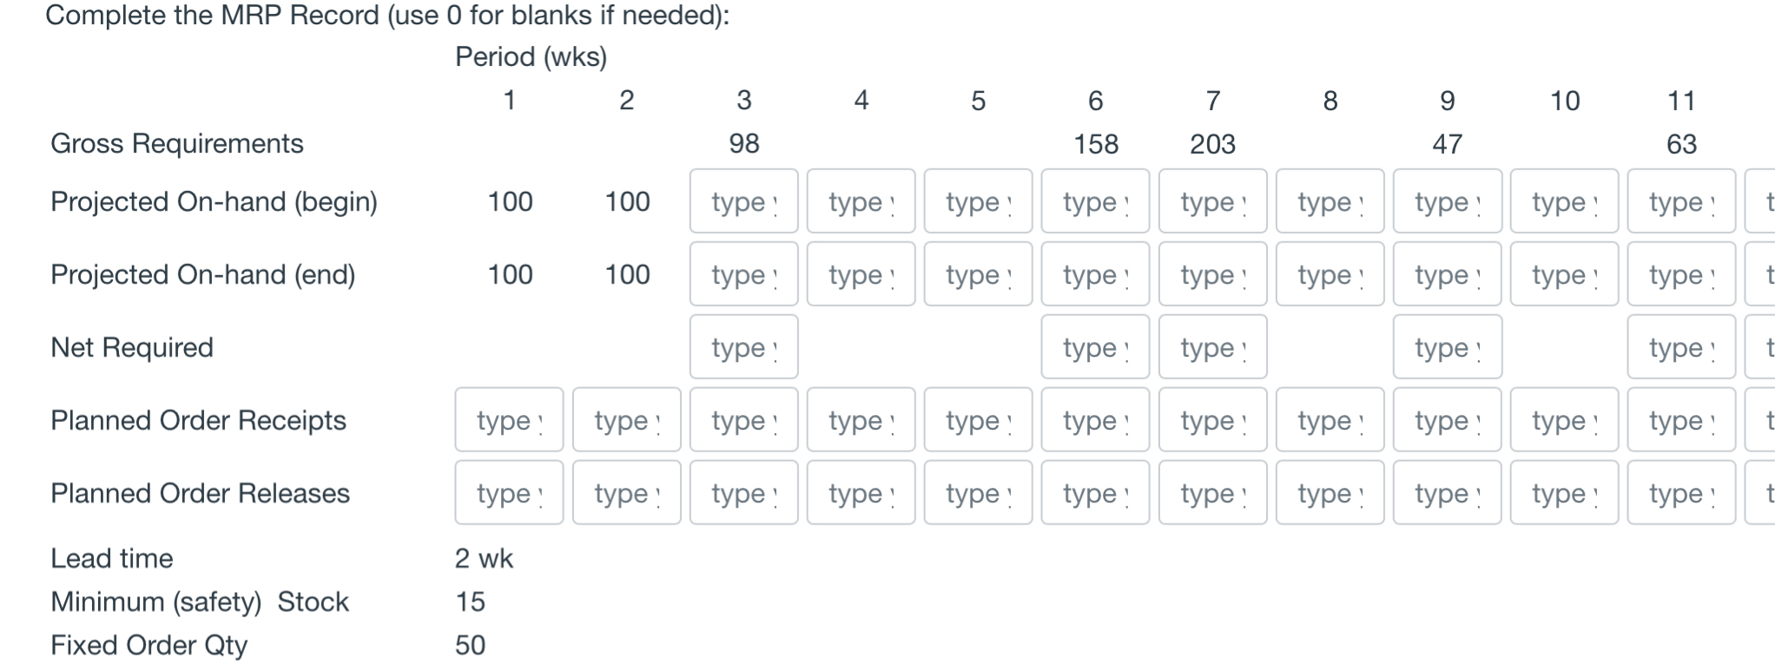Select Planned Order Receipts field for week 11
The width and height of the screenshot is (1775, 671).
1682,420
